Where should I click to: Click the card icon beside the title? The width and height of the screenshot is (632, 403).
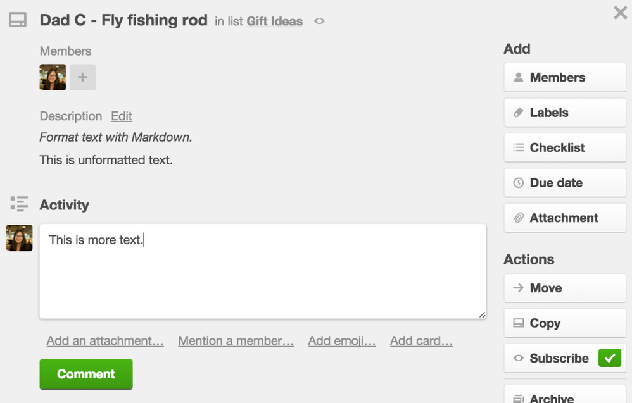17,20
